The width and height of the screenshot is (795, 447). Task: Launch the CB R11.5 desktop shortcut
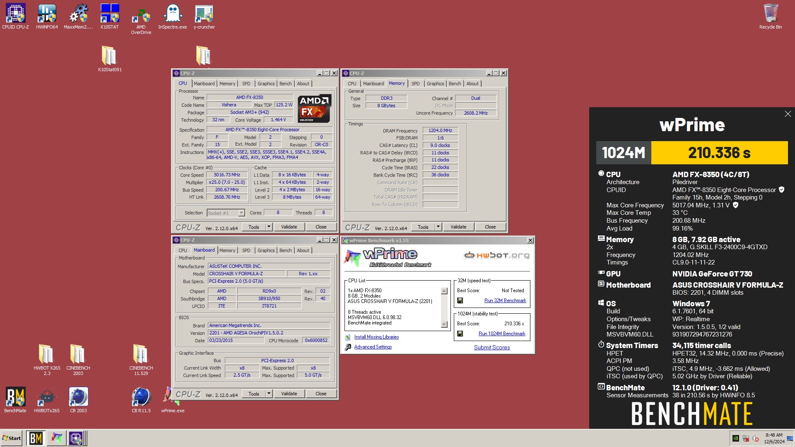(x=141, y=400)
